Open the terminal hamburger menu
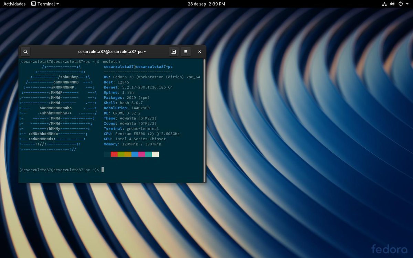 (x=186, y=51)
